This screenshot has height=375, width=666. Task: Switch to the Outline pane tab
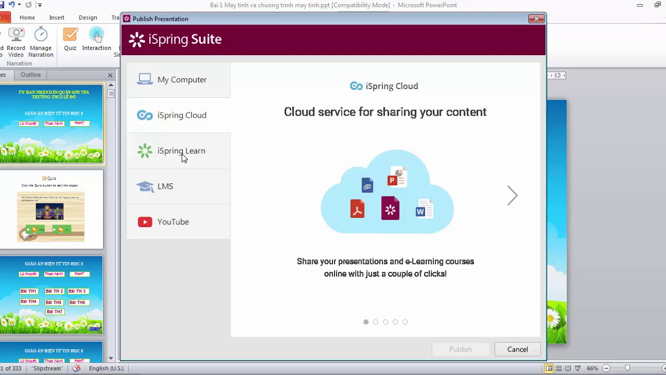click(x=30, y=74)
